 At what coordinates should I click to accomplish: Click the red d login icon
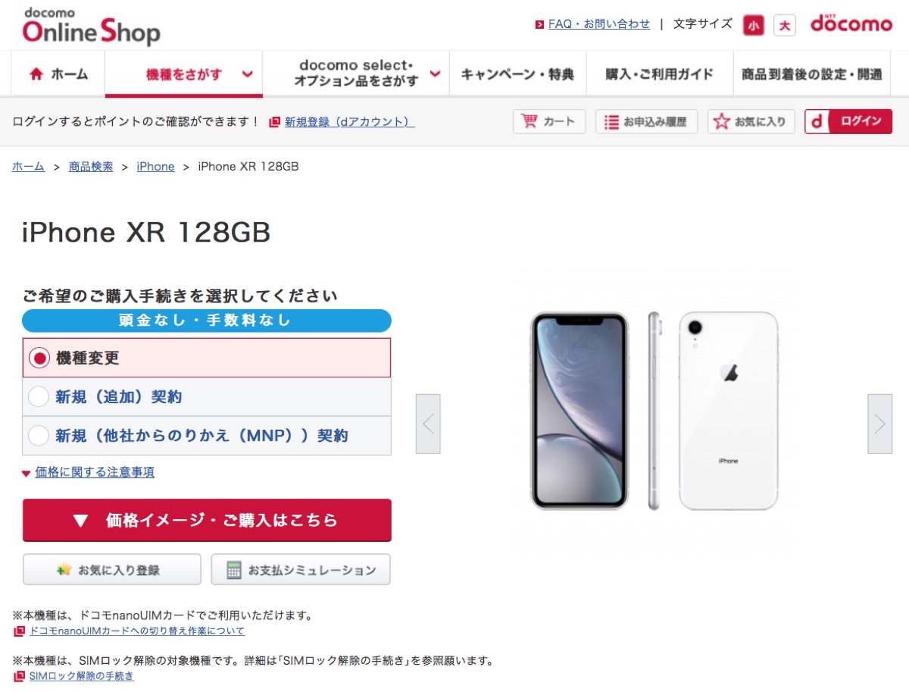(x=817, y=121)
